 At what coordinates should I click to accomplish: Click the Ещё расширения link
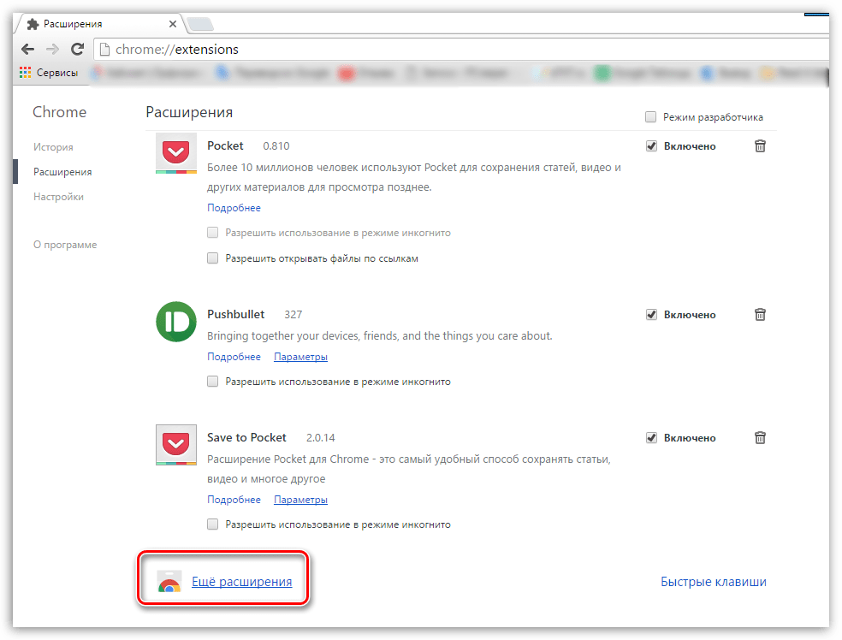coord(241,582)
